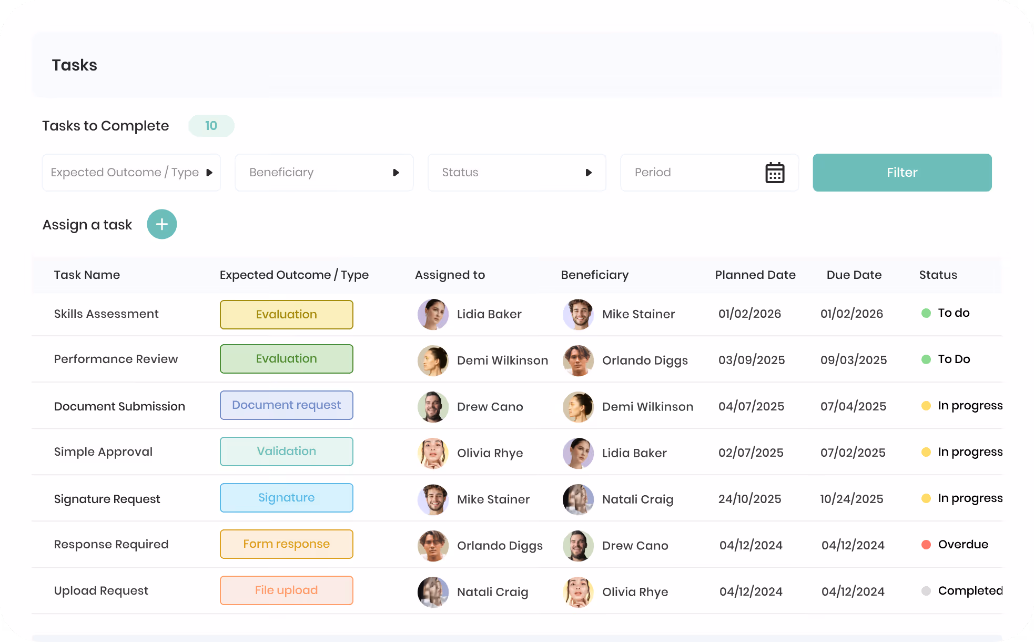Viewport: 1034px width, 642px height.
Task: Click the Beneficiary column header
Action: pyautogui.click(x=595, y=275)
